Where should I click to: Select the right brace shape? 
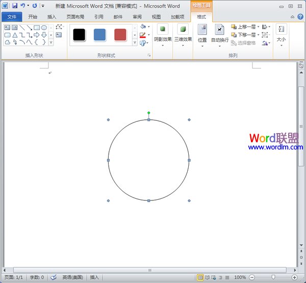coord(44,42)
